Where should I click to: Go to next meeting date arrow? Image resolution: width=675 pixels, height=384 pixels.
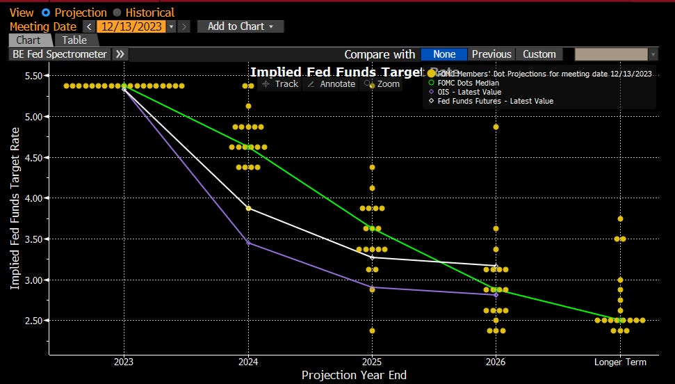(x=184, y=26)
